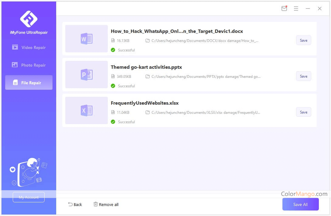
Task: Click the Photo Repair sidebar icon
Action: (15, 65)
